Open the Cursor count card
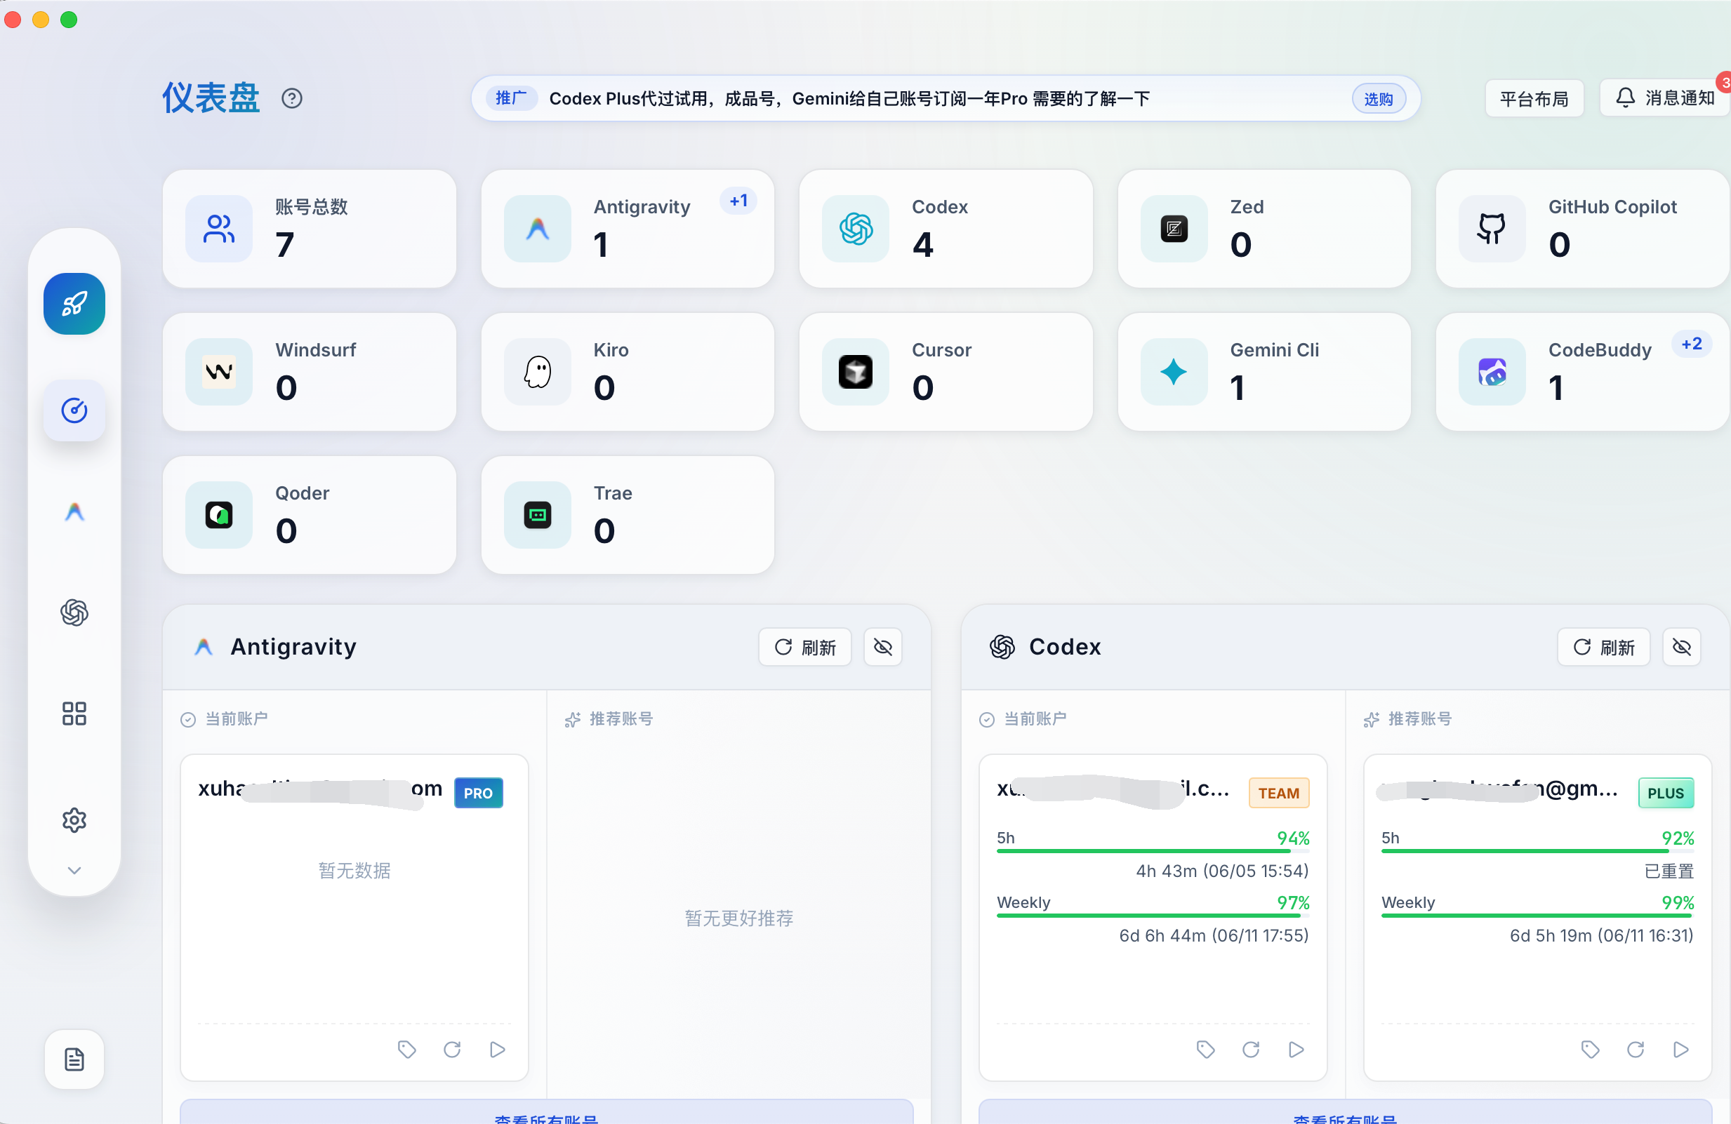 click(x=946, y=373)
